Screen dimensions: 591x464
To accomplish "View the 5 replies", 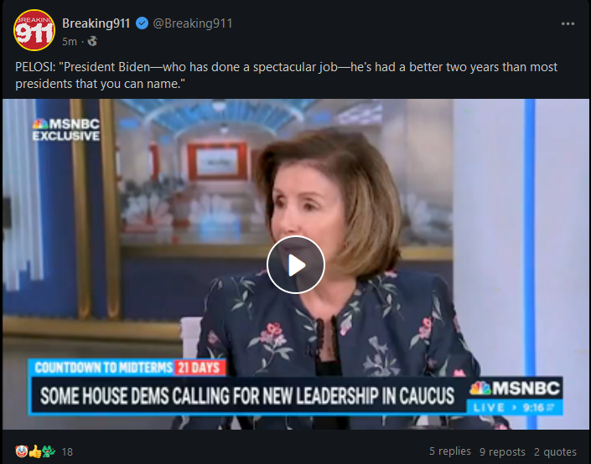I will coord(450,451).
